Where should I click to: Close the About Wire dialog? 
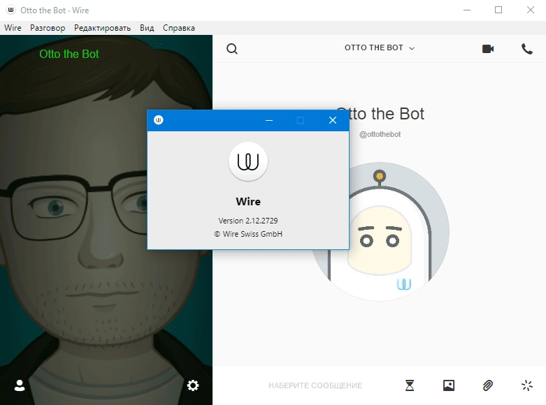coord(333,120)
